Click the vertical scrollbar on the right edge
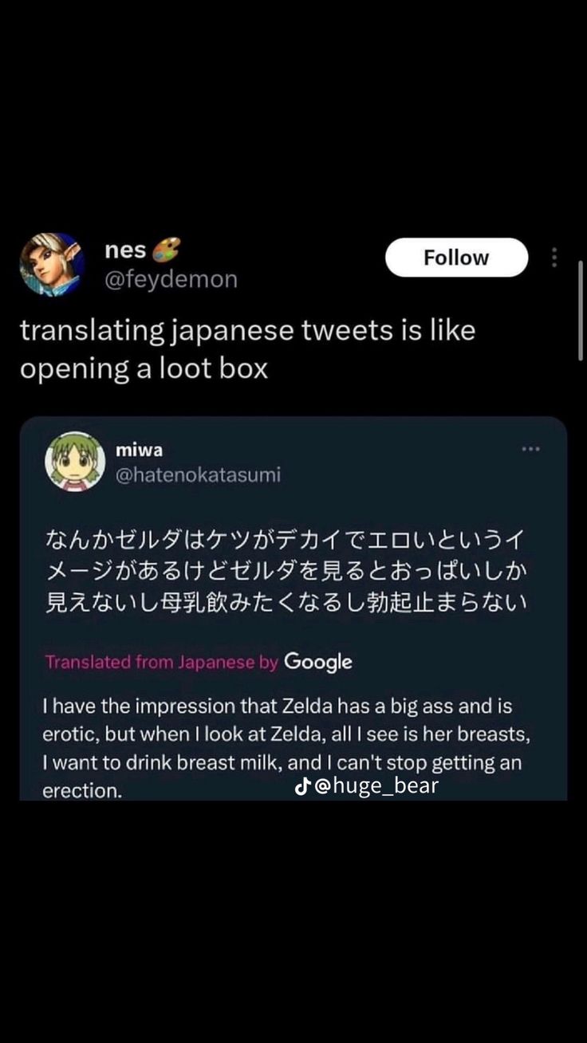Image resolution: width=587 pixels, height=1043 pixels. coord(581,311)
